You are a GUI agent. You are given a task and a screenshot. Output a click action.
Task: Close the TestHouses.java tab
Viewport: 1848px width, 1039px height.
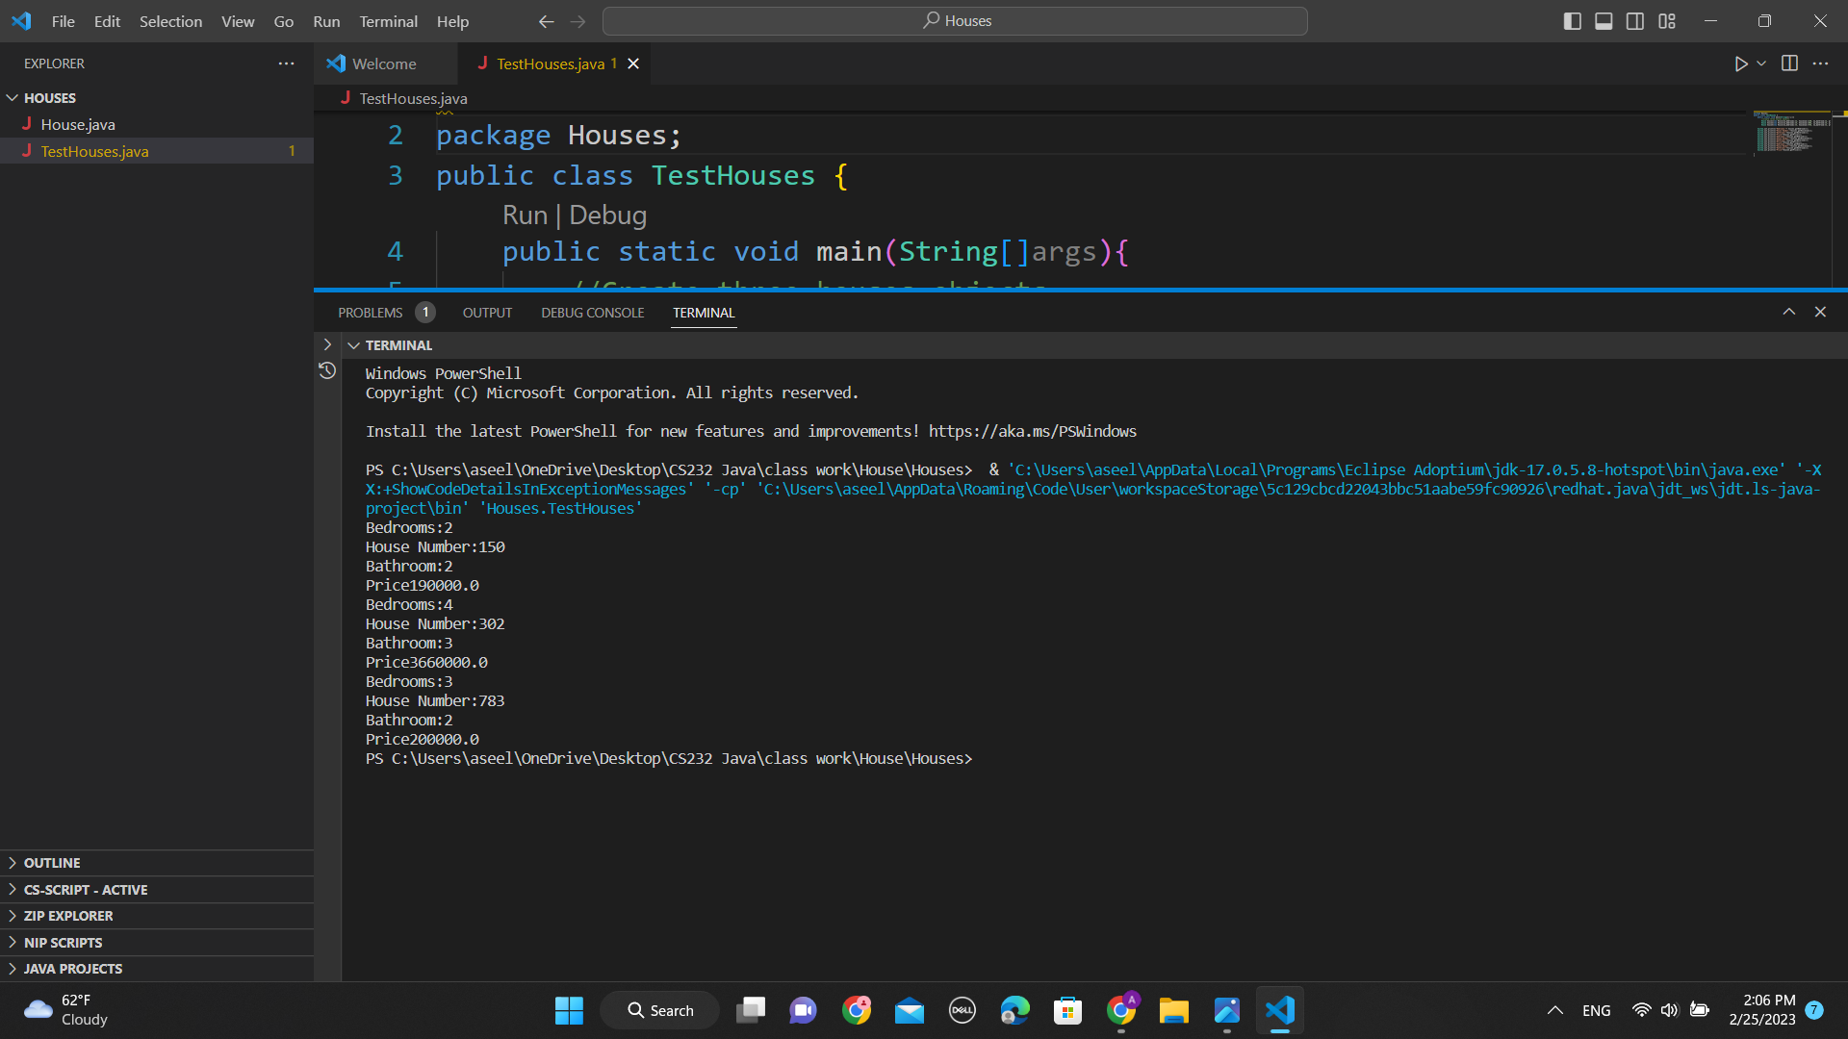tap(633, 63)
